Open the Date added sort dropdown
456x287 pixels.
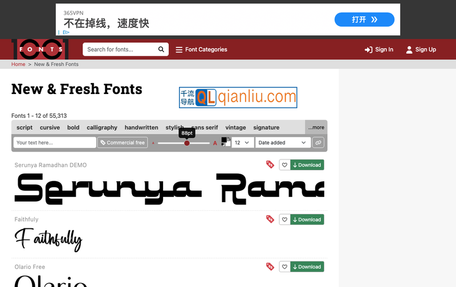(x=283, y=142)
